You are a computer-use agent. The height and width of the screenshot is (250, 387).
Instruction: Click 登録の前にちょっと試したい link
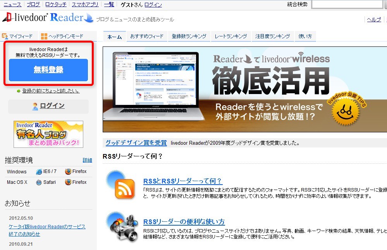click(x=51, y=91)
